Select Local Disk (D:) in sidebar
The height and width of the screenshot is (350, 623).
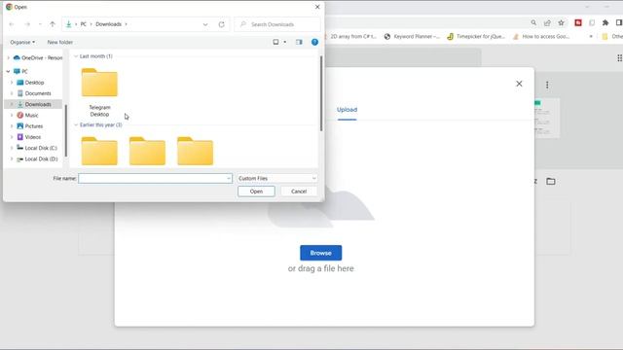37,159
